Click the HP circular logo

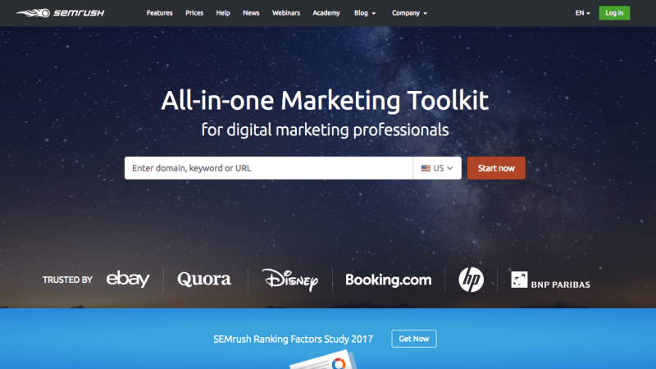coord(471,280)
